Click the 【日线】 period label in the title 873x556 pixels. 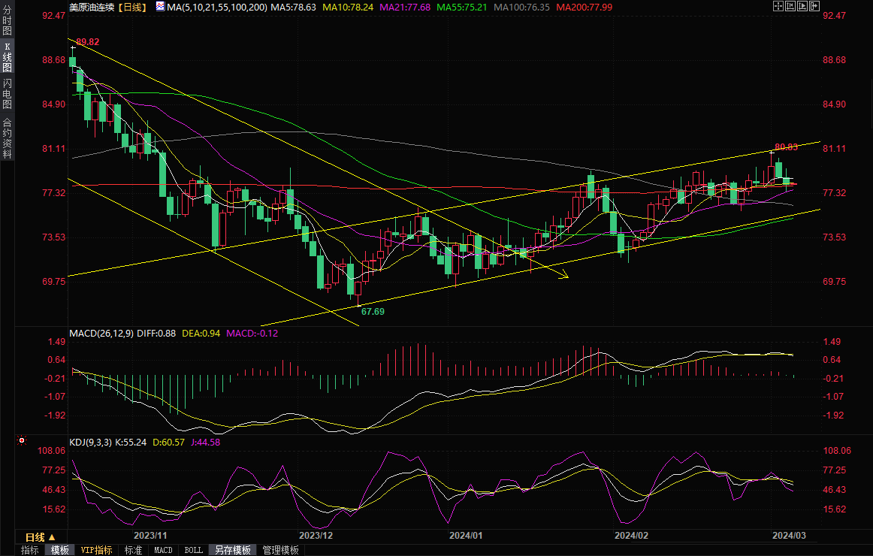133,7
